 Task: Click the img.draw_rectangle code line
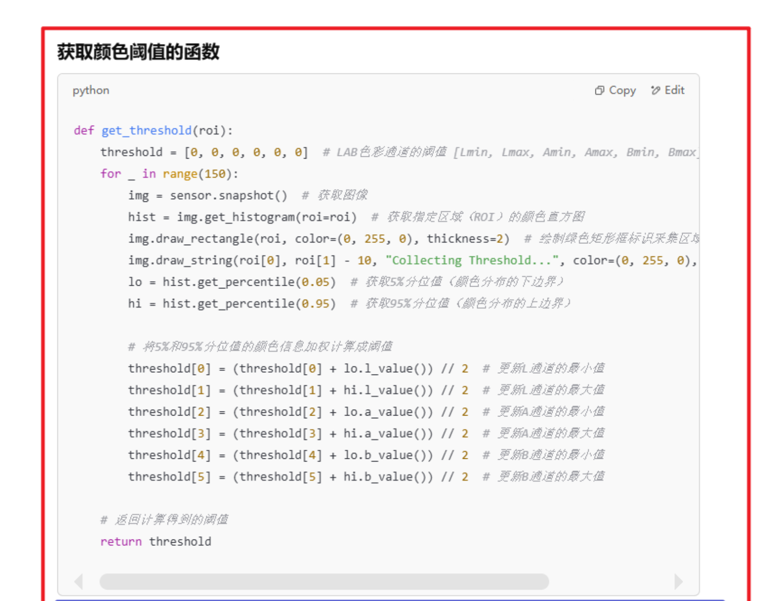(x=413, y=239)
